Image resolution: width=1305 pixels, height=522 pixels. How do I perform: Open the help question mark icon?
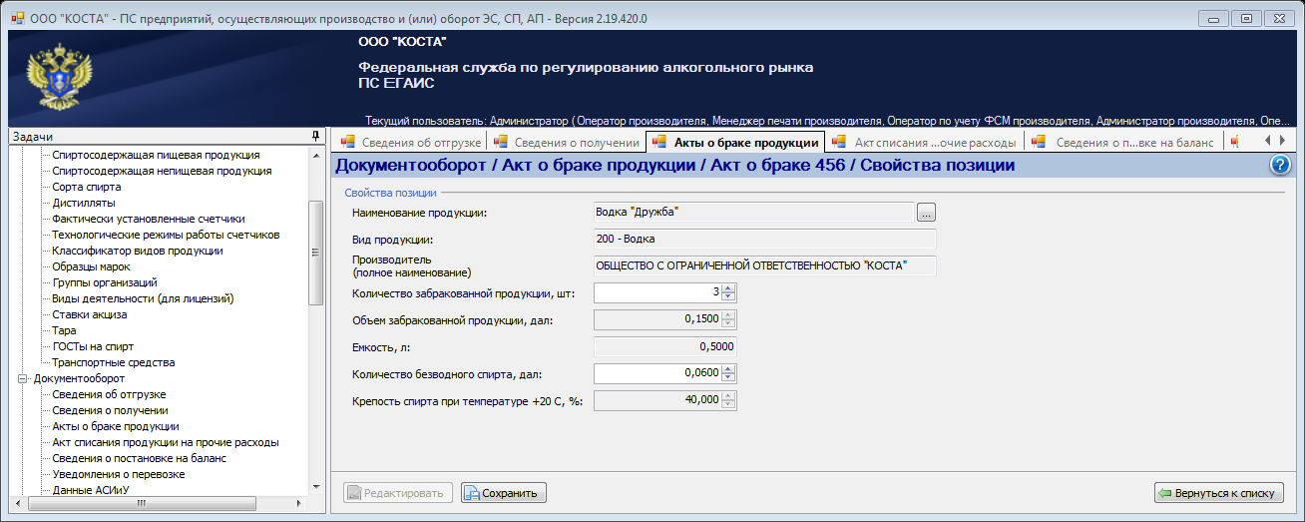point(1282,166)
